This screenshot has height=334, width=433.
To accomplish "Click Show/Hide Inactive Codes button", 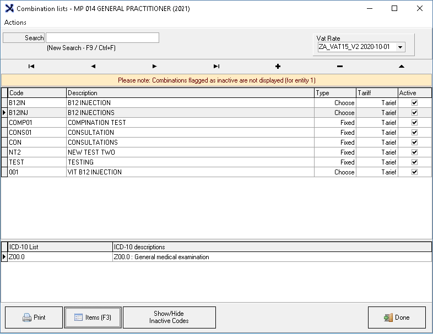I will pyautogui.click(x=169, y=317).
